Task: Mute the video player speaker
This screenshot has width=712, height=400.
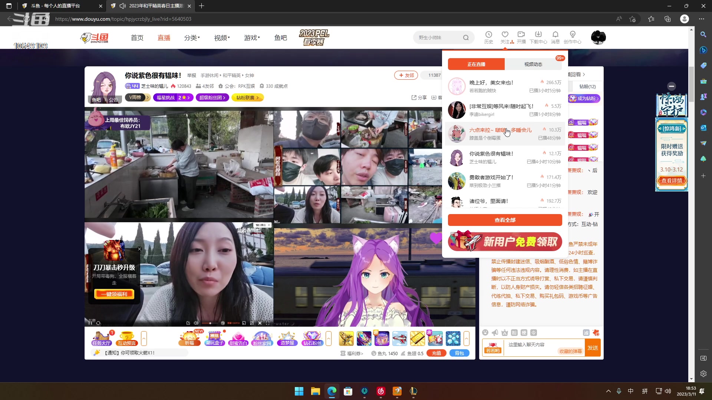Action: tap(196, 323)
